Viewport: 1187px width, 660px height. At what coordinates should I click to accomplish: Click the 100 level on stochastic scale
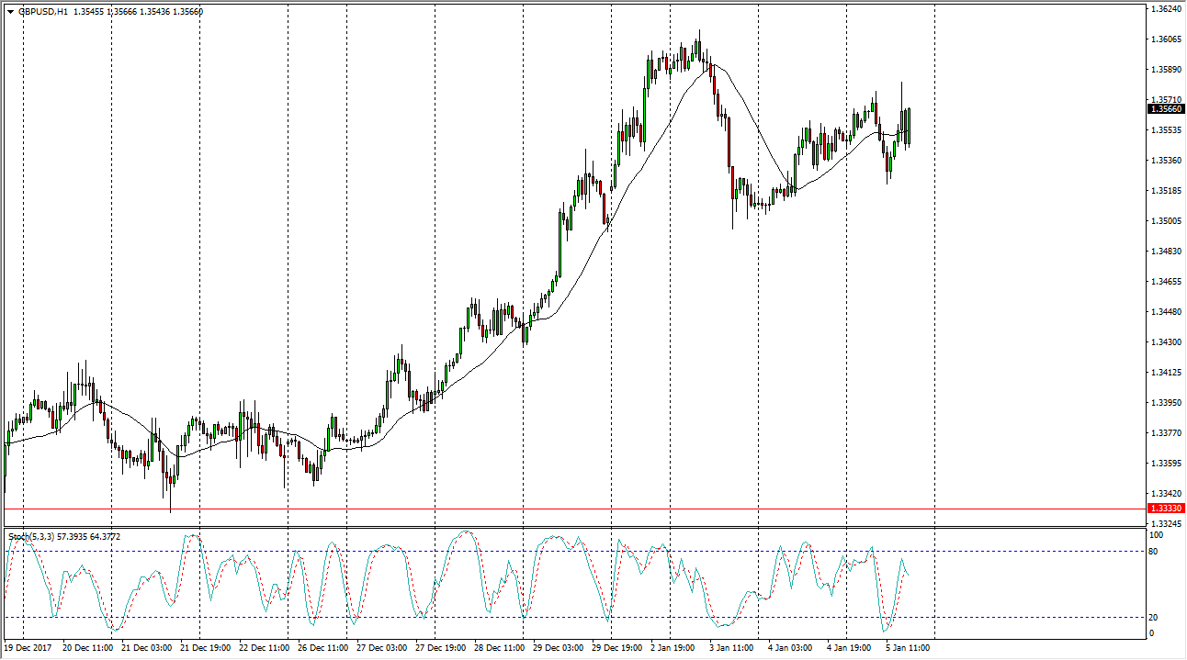1156,535
